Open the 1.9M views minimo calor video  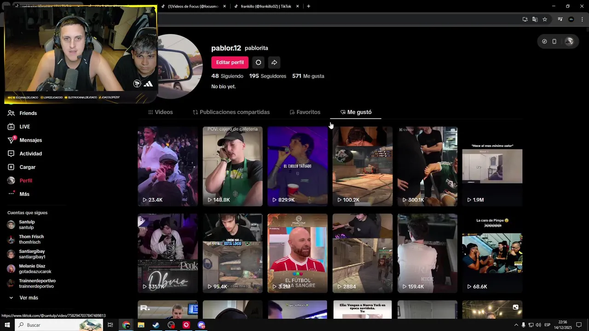point(492,166)
